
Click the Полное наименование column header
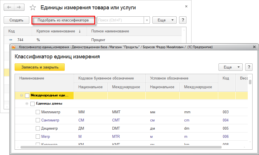pyautogui.click(x=110, y=31)
